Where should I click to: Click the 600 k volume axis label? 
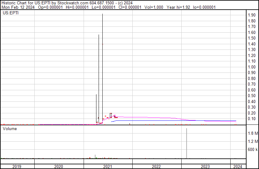point(252,150)
